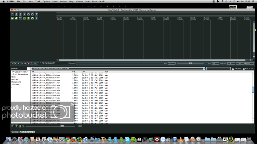Click the shortcuts '...' button
Viewport: 257px width, 144px height.
[29, 68]
